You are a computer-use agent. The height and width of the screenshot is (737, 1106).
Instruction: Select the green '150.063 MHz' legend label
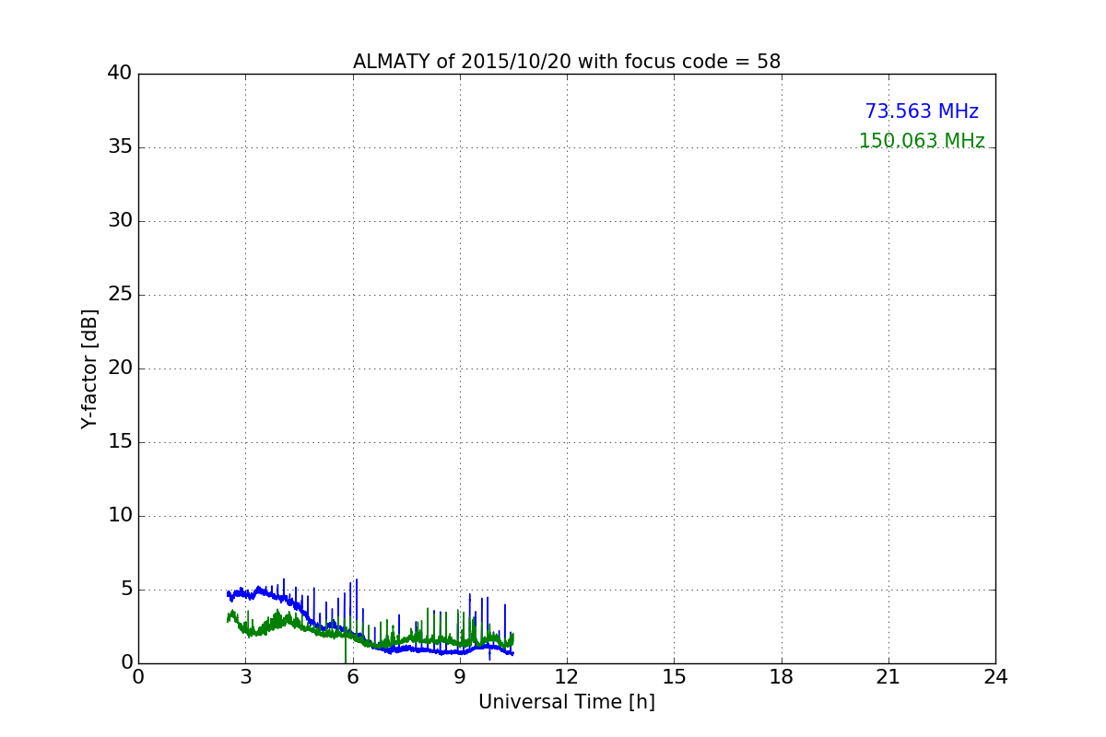(922, 141)
